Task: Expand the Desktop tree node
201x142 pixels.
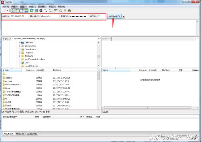Action: coord(20,42)
